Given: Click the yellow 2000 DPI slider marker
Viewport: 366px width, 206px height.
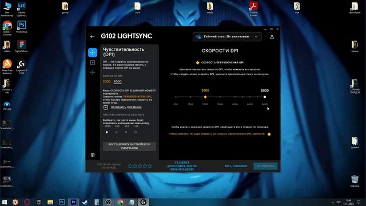Looking at the screenshot, I should tap(205, 97).
